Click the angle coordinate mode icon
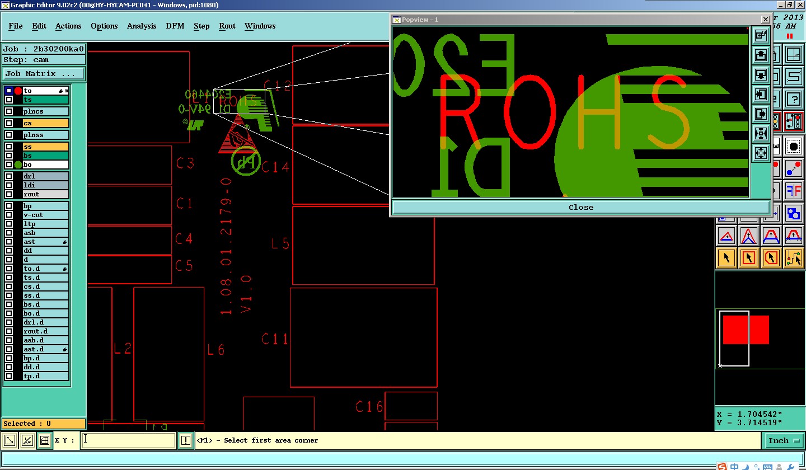 coord(27,440)
